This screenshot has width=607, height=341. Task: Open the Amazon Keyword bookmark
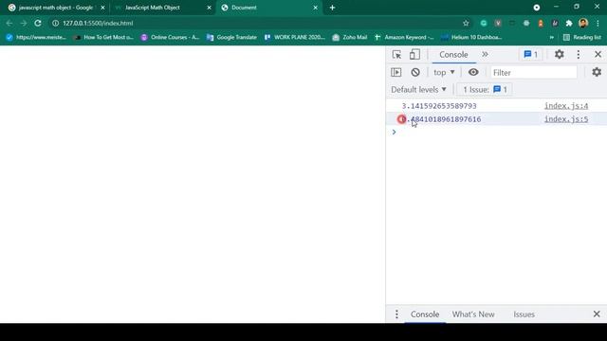point(404,38)
